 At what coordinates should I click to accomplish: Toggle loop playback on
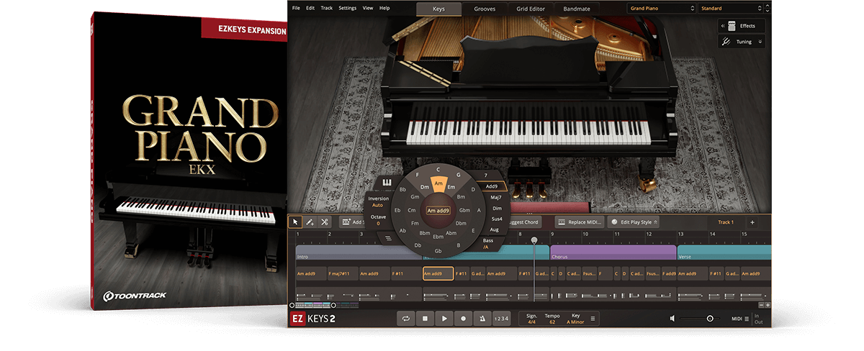pos(407,319)
